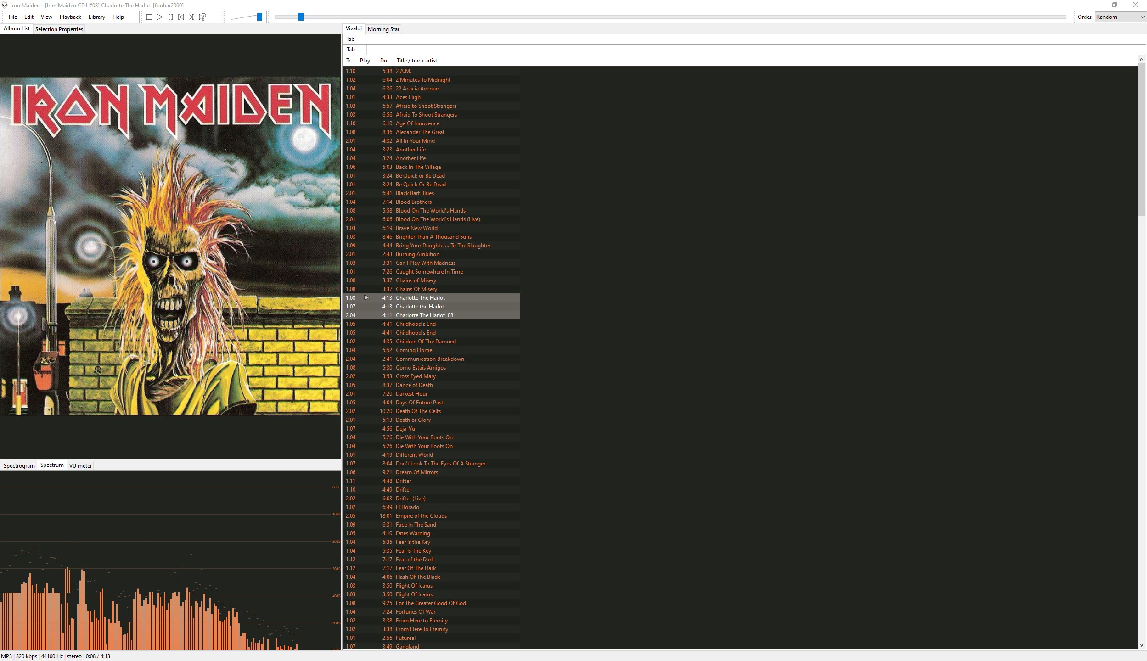Skip to next track

point(191,17)
